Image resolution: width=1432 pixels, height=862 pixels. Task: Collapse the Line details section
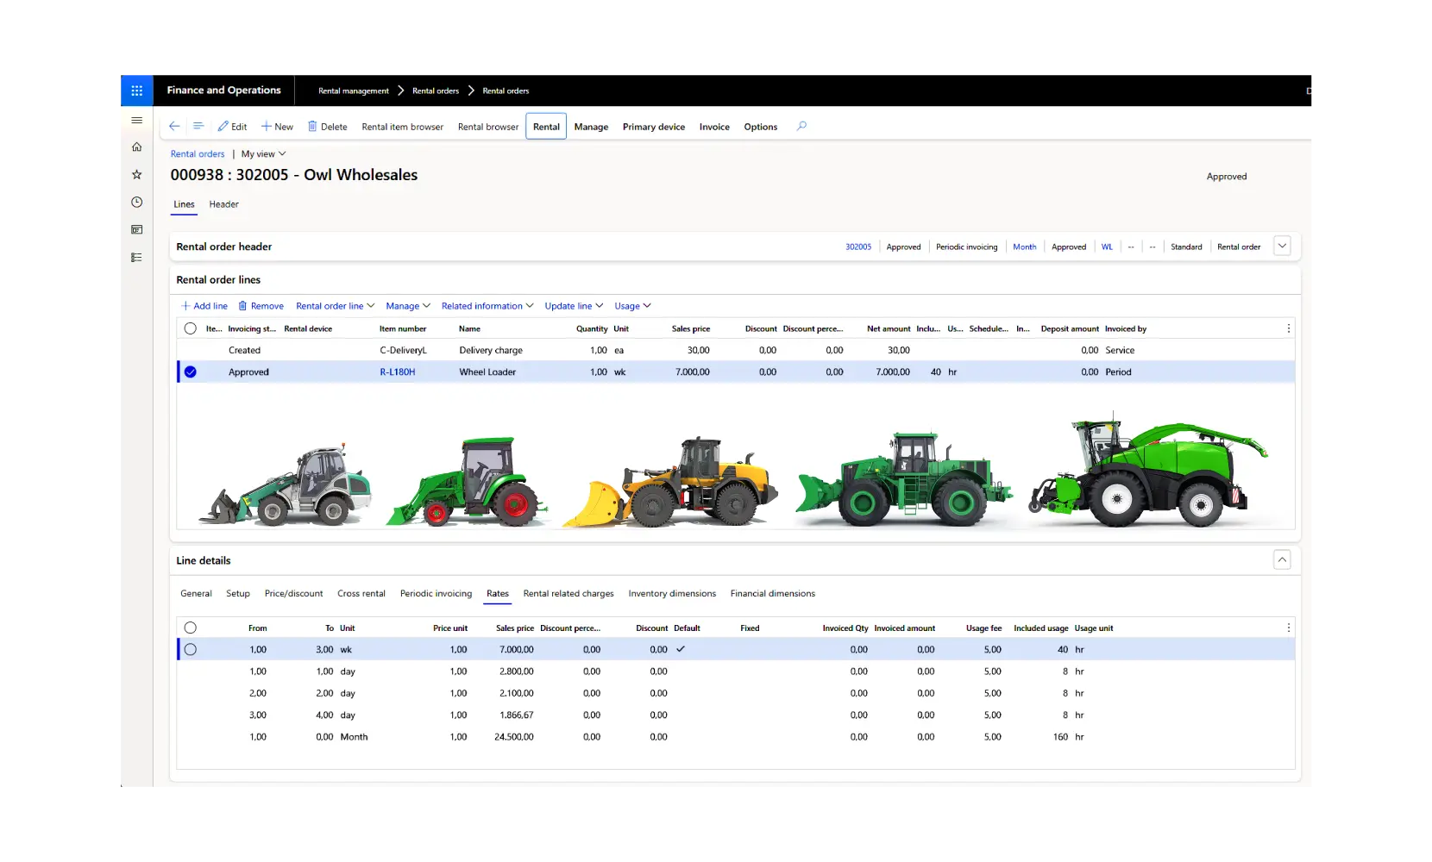(x=1283, y=560)
